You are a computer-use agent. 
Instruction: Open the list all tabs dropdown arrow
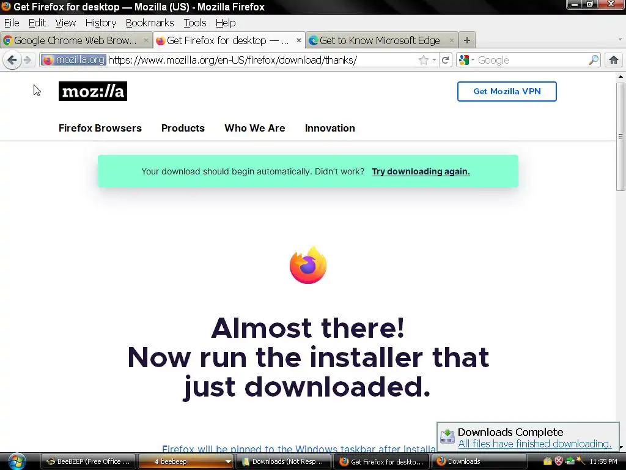pos(620,40)
